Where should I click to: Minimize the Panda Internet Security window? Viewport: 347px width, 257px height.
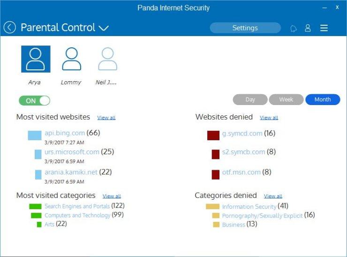pos(324,8)
